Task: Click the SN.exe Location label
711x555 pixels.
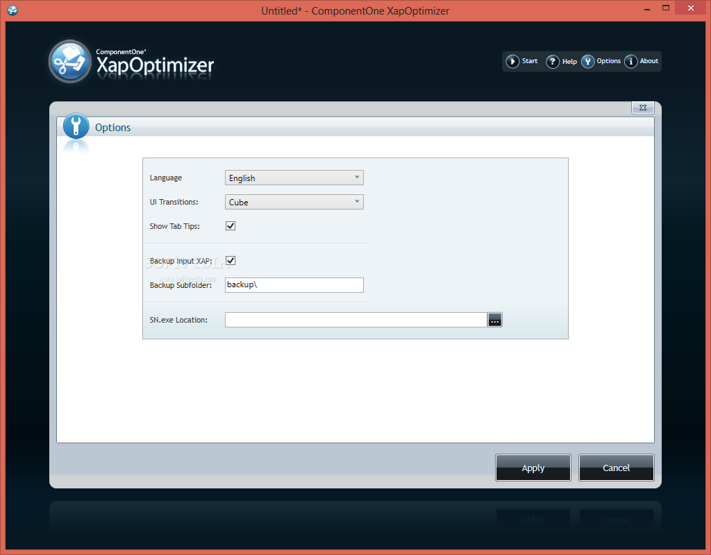Action: (178, 320)
